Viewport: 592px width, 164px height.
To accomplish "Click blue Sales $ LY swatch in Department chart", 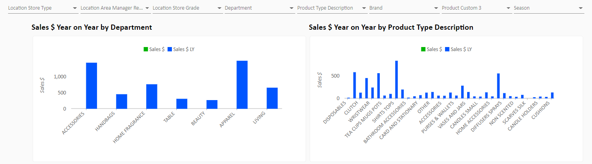I will (170, 49).
